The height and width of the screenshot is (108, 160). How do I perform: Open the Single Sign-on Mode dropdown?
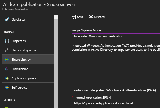point(116,36)
